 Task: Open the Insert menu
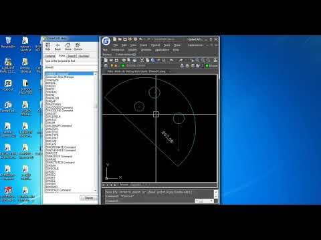(x=144, y=45)
